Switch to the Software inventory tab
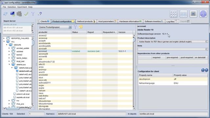Screen dimensions: 210x118 coord(154,21)
